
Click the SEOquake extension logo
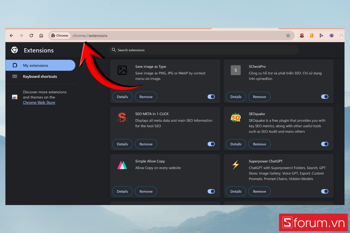[236, 117]
